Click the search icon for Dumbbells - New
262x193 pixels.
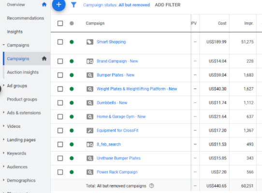tap(90, 103)
